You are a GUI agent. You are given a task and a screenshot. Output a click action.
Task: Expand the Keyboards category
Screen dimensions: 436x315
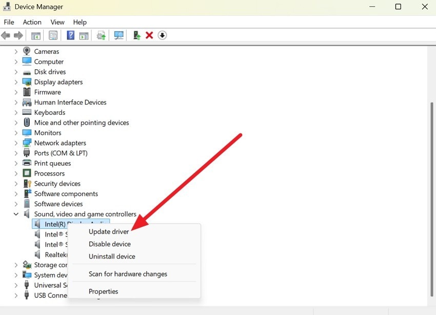pos(15,112)
